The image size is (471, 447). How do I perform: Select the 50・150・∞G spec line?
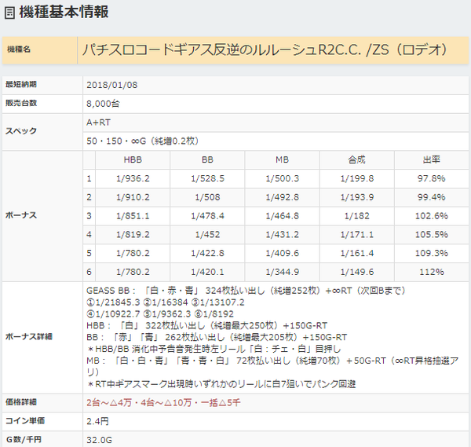point(142,141)
